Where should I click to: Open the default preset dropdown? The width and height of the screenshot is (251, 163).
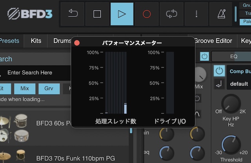click(x=239, y=84)
